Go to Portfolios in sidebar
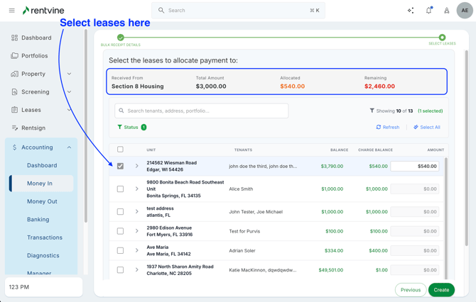This screenshot has height=302, width=476. 34,56
